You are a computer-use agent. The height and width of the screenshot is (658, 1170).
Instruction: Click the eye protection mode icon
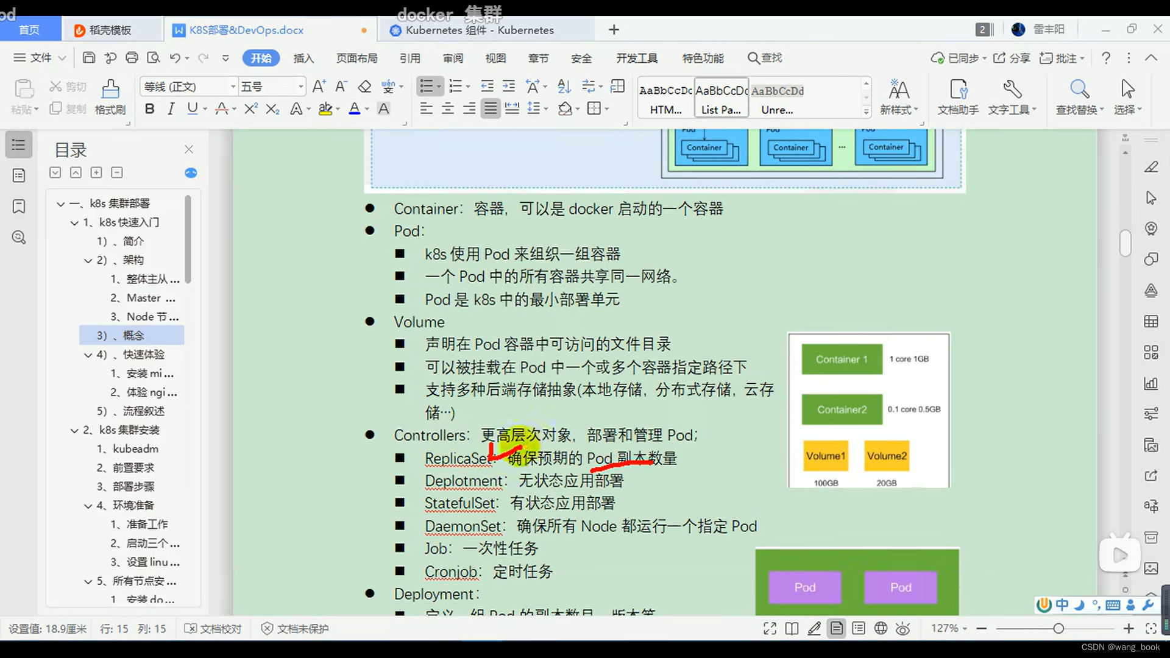pyautogui.click(x=903, y=629)
